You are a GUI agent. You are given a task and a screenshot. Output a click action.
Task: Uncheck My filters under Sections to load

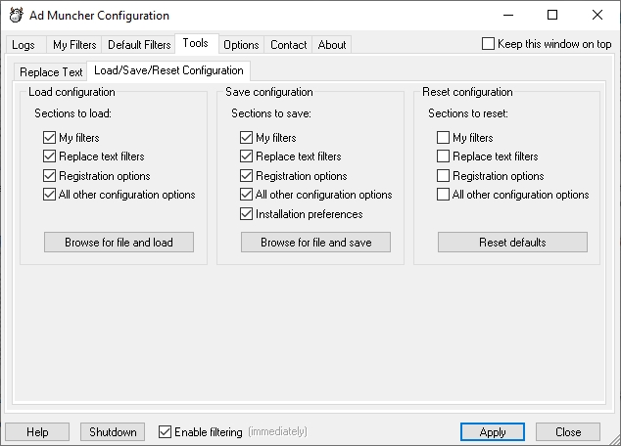(x=50, y=138)
